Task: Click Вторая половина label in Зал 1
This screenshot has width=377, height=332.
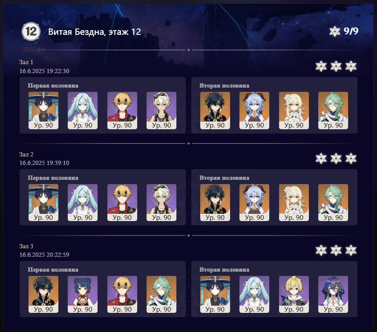Action: 224,85
